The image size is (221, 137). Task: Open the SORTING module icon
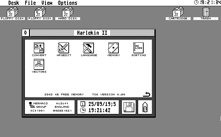click(138, 48)
